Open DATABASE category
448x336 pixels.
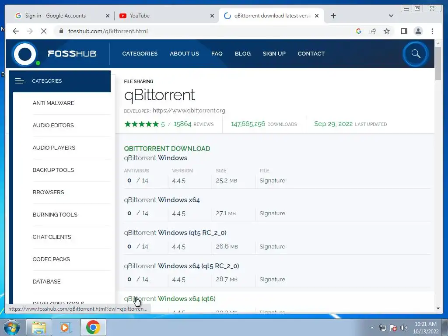tap(46, 281)
